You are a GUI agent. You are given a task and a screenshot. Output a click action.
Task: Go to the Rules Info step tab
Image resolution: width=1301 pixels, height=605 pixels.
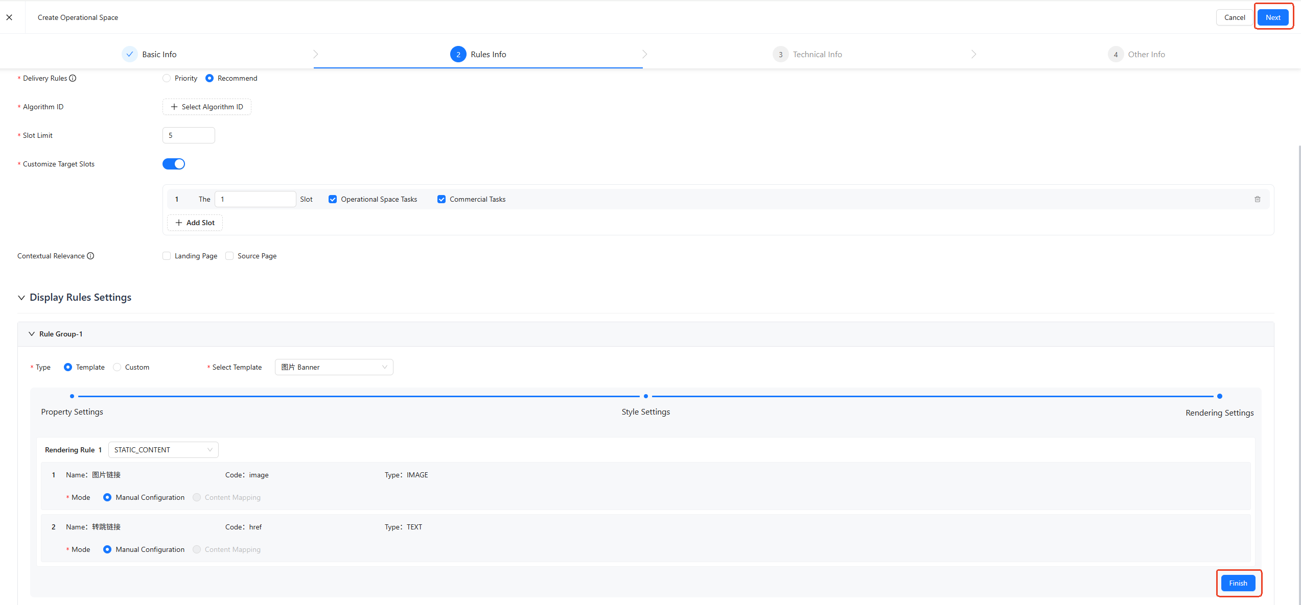(x=478, y=54)
